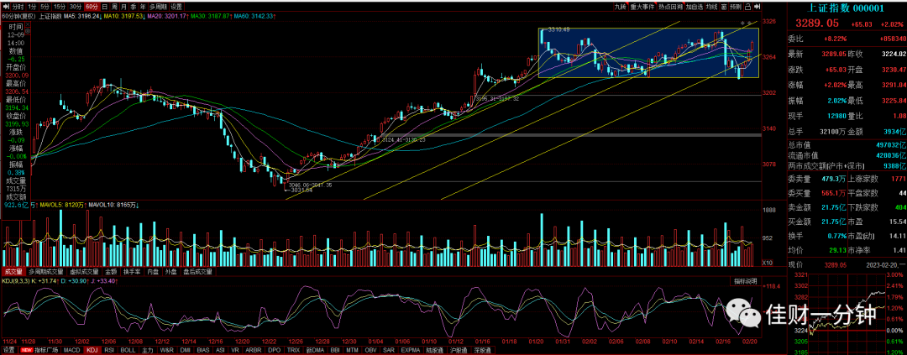Click the MA5: 3196.24 label
Image resolution: width=907 pixels, height=355 pixels.
coord(82,16)
